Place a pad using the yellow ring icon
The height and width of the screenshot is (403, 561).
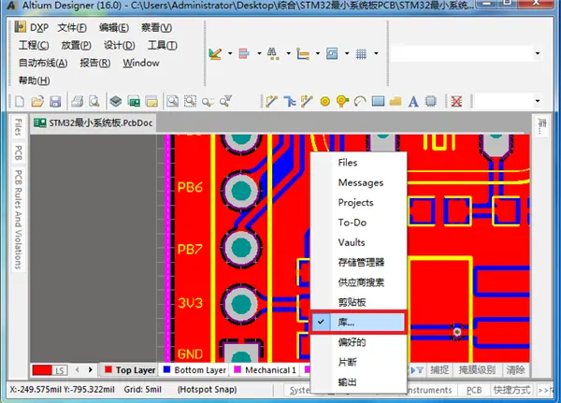point(324,102)
